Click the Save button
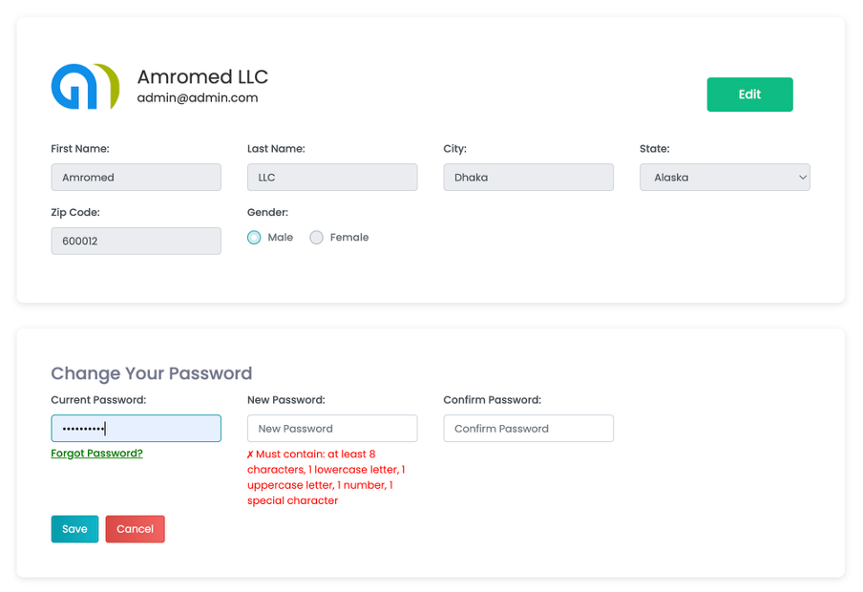The width and height of the screenshot is (863, 592). click(x=74, y=529)
